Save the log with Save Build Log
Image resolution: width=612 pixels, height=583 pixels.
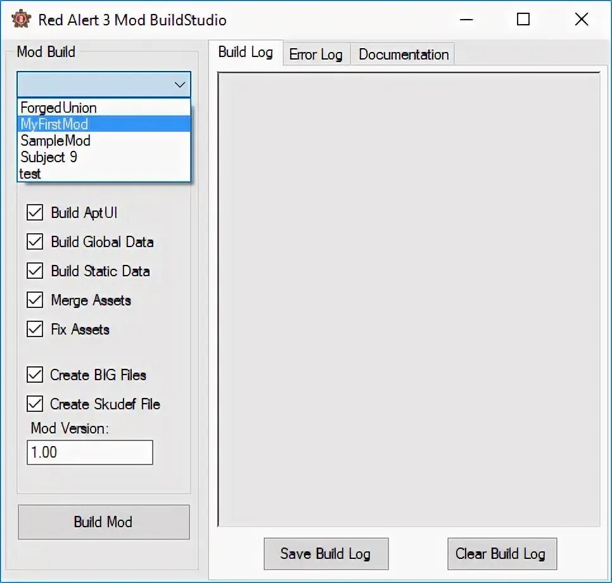(326, 554)
